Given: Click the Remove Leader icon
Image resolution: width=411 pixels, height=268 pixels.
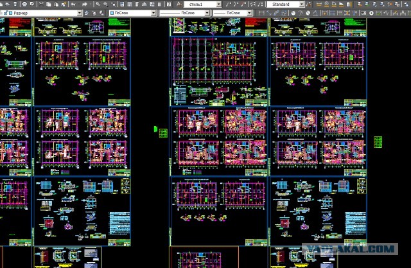Looking at the screenshot, I should coord(243,4).
